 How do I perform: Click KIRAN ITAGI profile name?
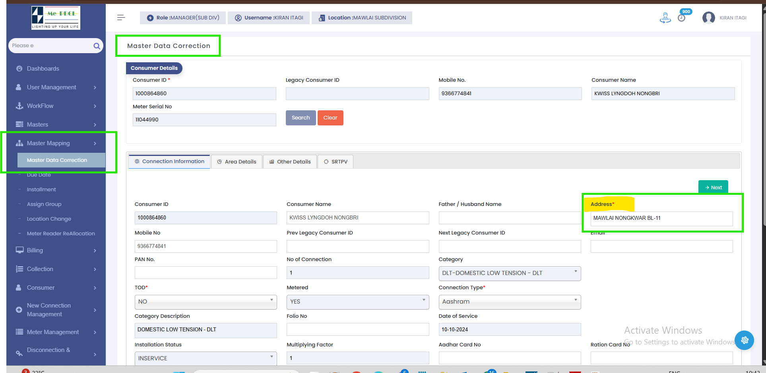(733, 18)
